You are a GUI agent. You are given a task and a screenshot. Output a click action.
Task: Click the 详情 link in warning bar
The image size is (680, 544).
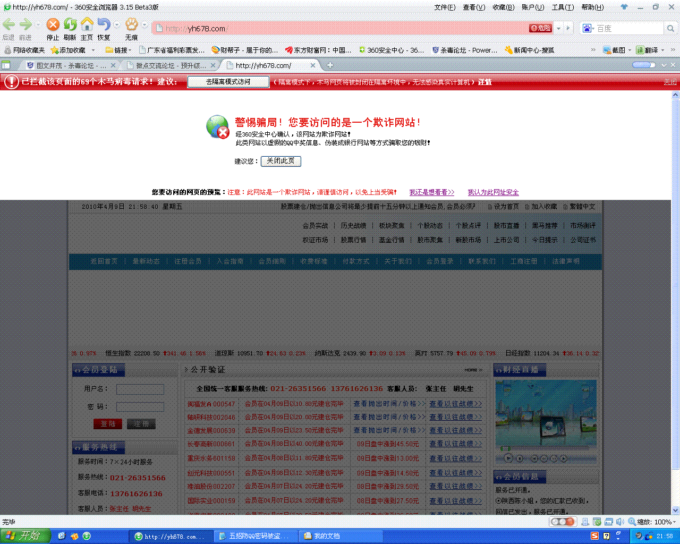[x=484, y=82]
